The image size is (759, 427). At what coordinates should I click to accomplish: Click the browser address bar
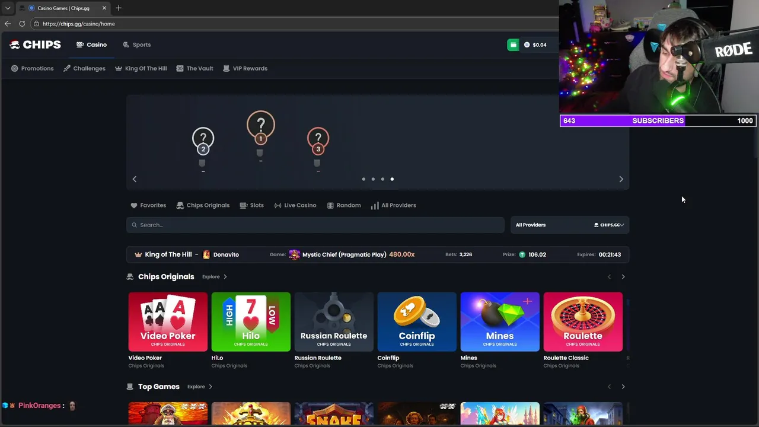point(295,24)
